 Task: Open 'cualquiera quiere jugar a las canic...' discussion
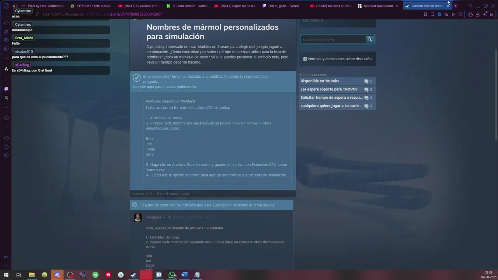[337, 106]
